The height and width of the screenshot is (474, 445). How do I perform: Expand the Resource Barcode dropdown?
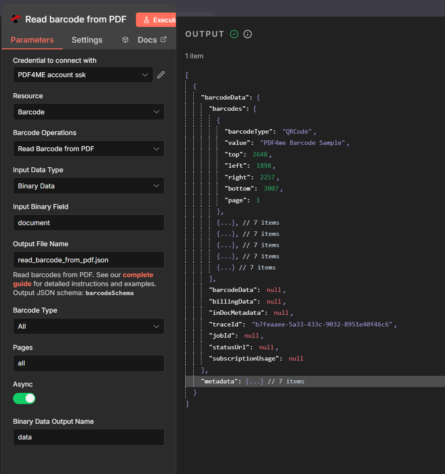(x=88, y=112)
